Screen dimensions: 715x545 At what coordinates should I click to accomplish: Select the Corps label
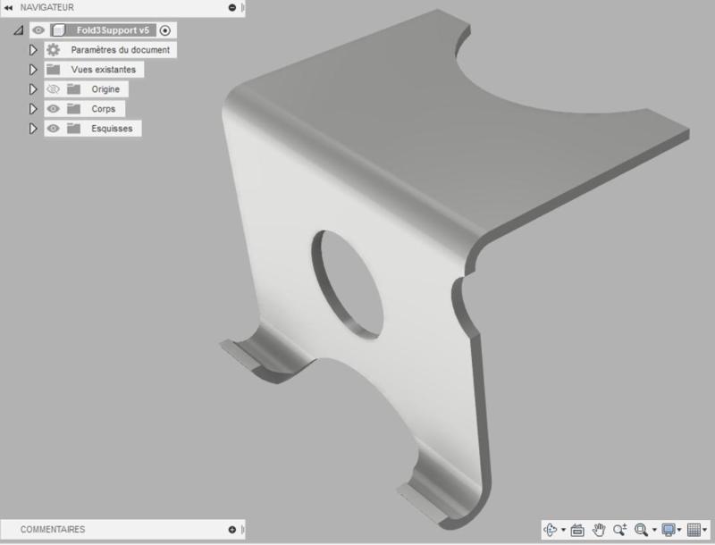(104, 108)
